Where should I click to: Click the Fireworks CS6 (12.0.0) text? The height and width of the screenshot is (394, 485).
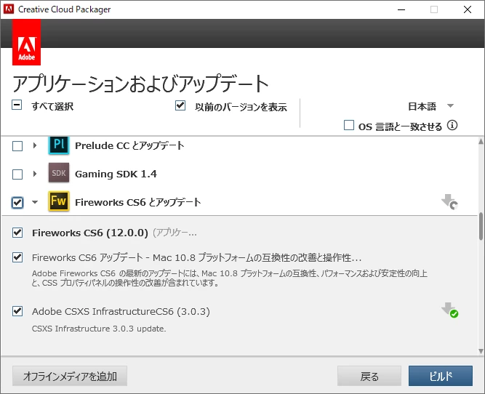point(90,233)
